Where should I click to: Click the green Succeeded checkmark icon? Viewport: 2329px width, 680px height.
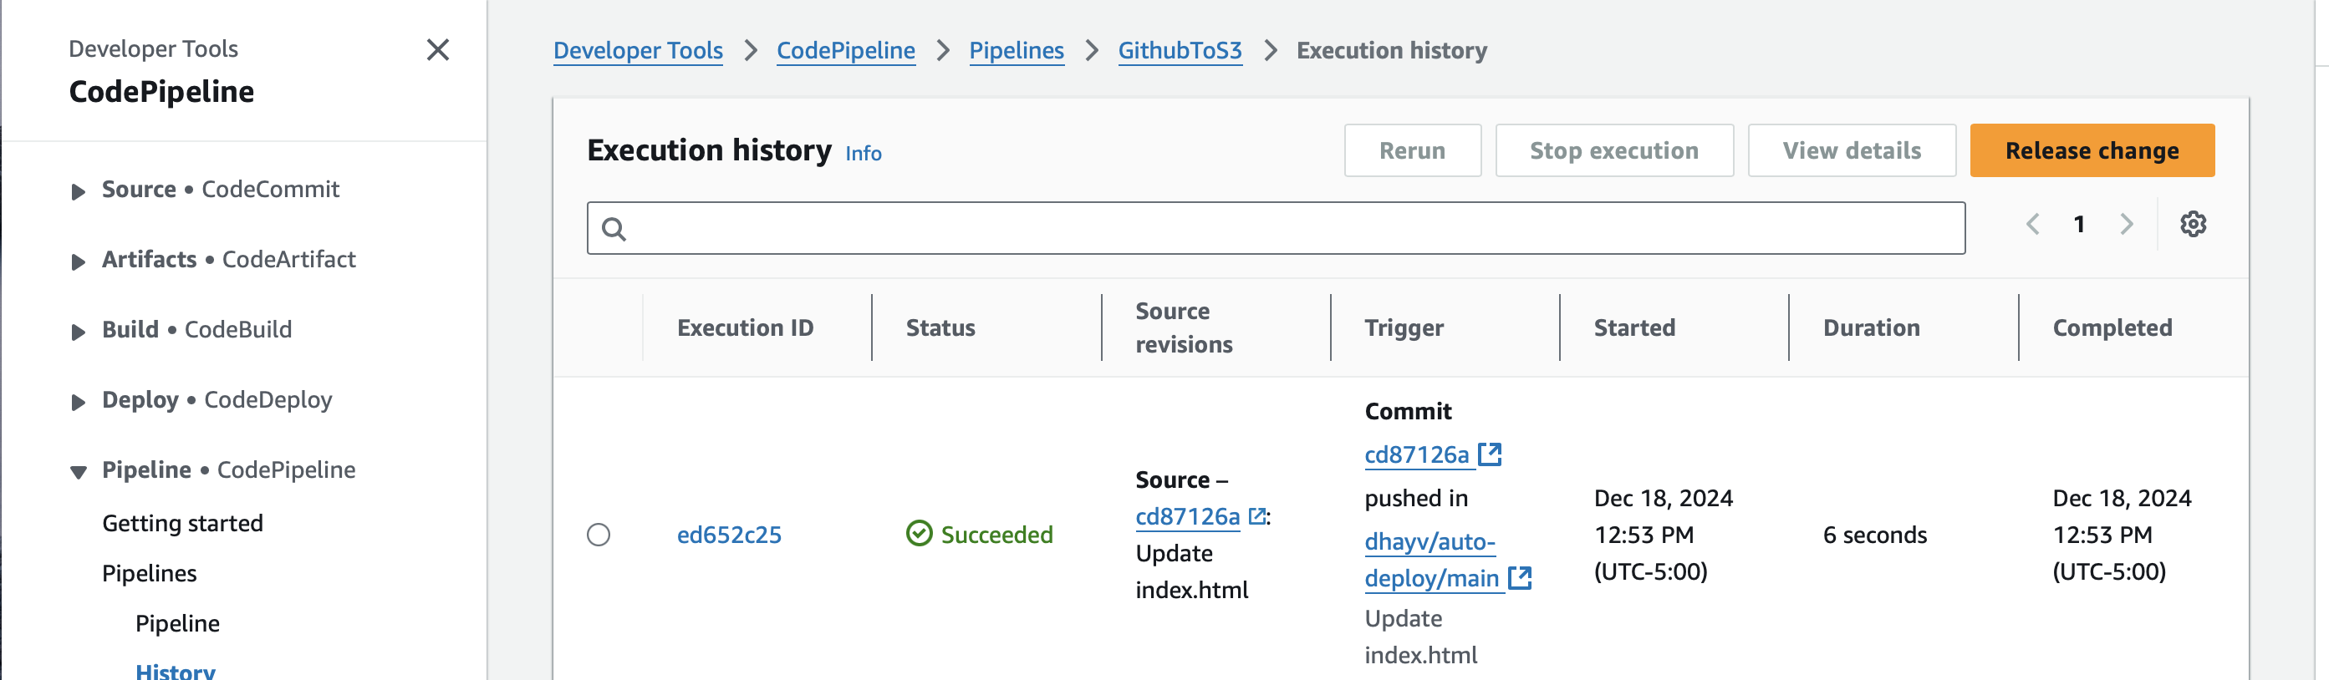click(x=919, y=534)
